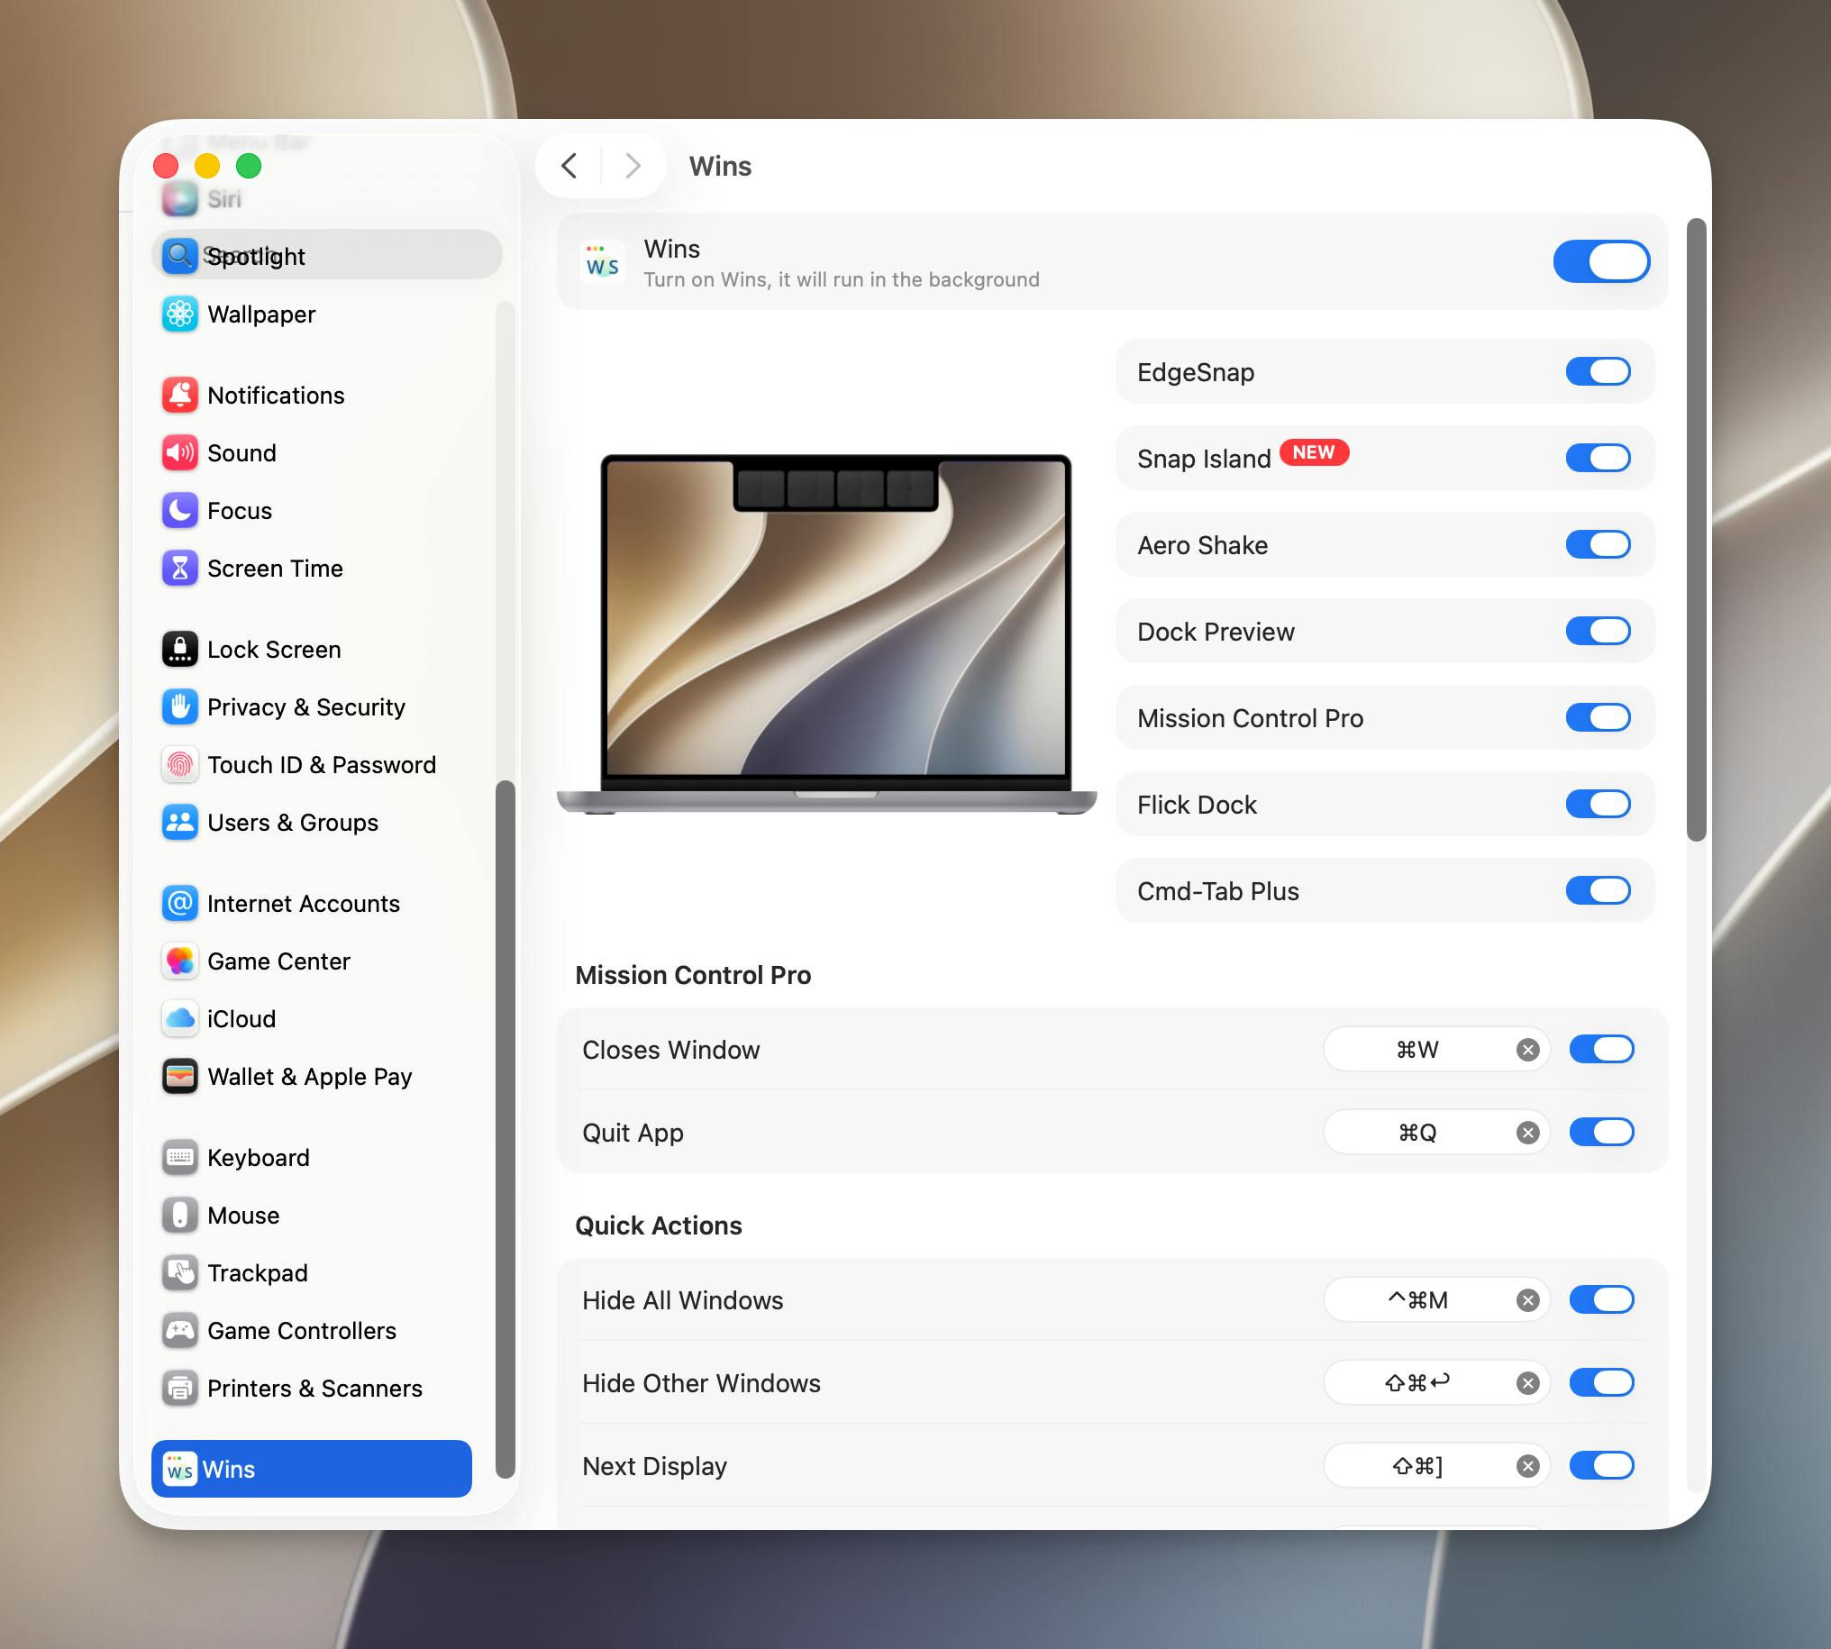Viewport: 1831px width, 1649px height.
Task: Click the red close window button
Action: pos(166,166)
